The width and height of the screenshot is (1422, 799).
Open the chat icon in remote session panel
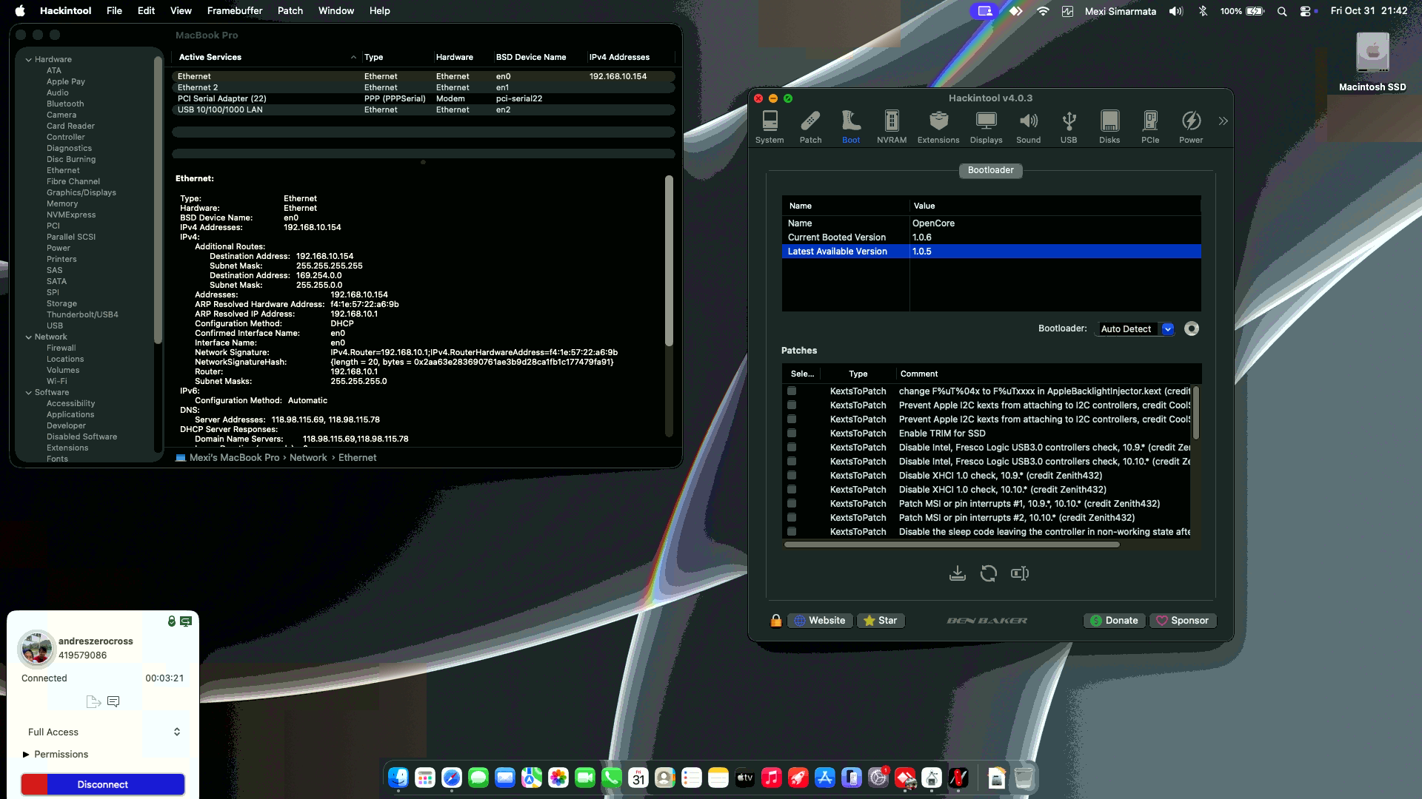[x=113, y=701]
